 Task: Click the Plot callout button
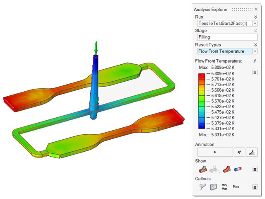pyautogui.click(x=236, y=187)
